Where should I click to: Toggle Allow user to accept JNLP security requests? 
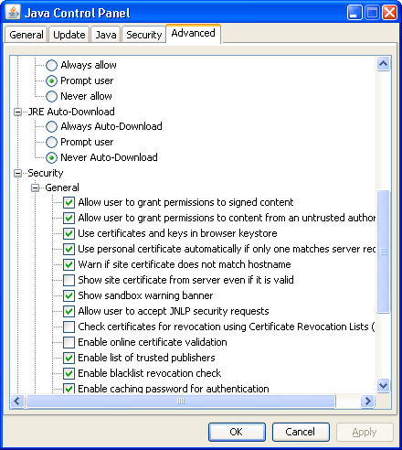click(x=69, y=311)
